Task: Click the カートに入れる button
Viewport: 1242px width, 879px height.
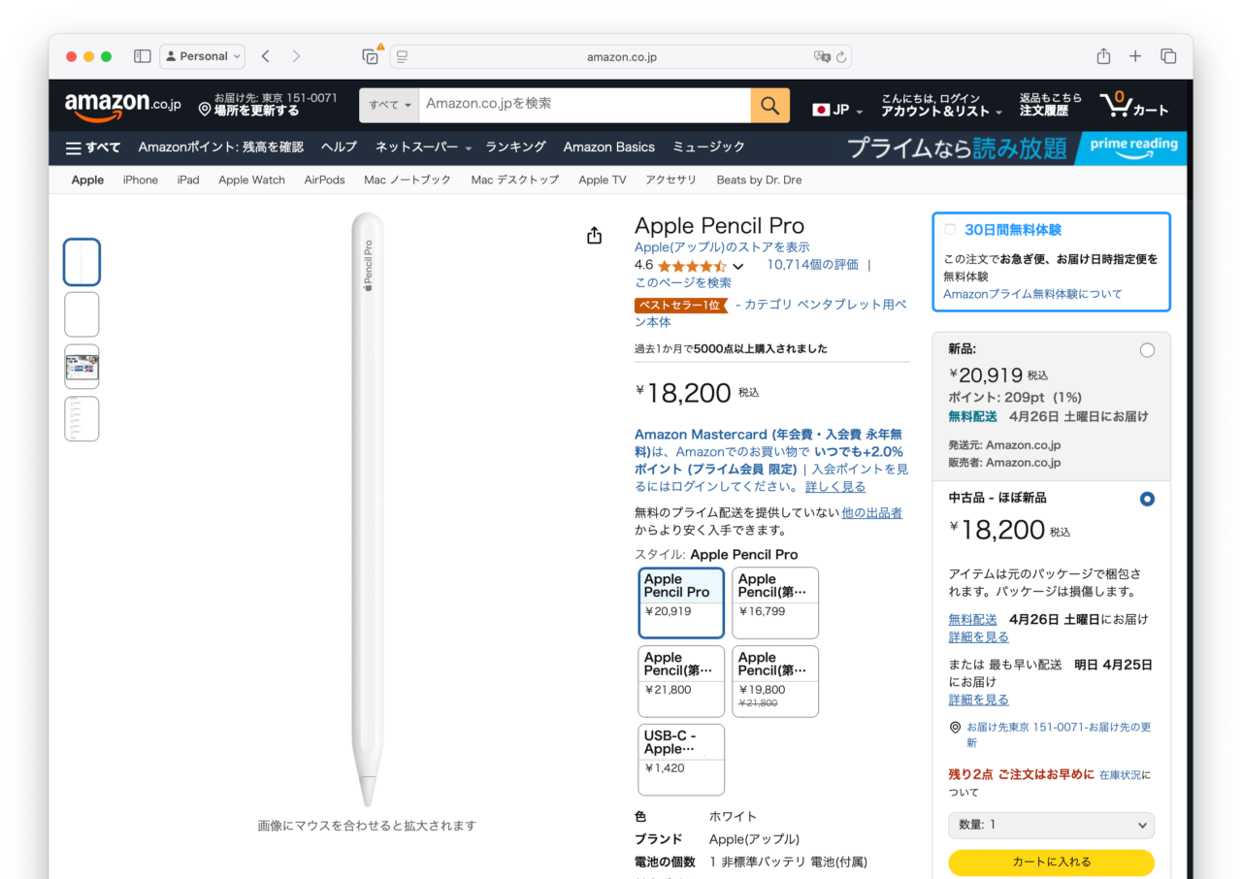Action: [x=1051, y=862]
